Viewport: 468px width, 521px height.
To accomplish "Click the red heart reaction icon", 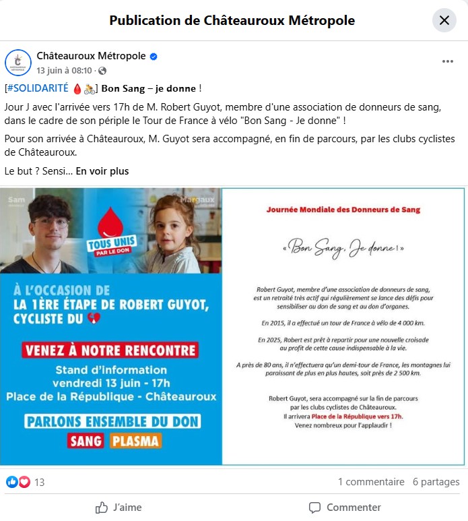I will [24, 482].
